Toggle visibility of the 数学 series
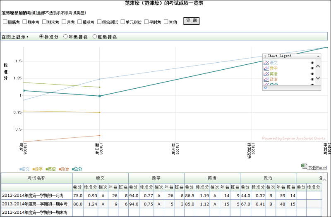Viewport: 331px width, 217px height. click(312, 68)
